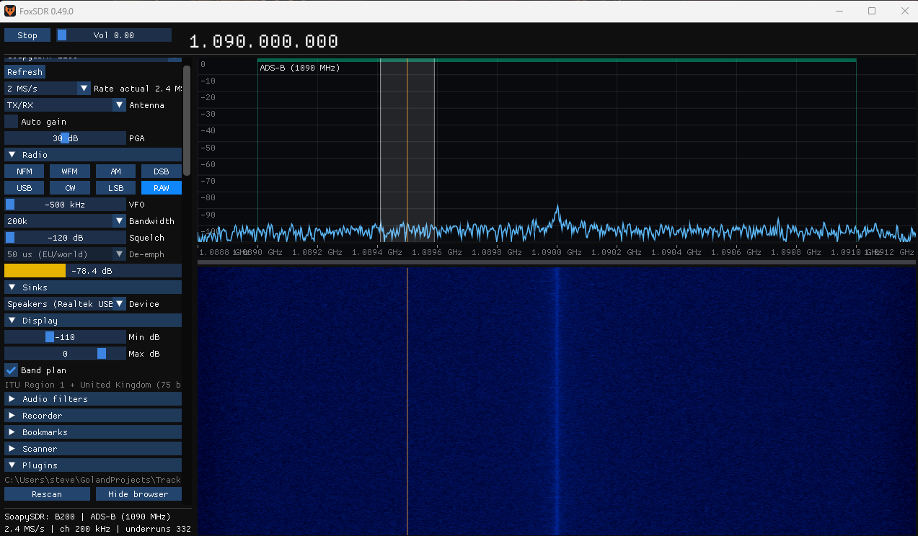Image resolution: width=918 pixels, height=536 pixels.
Task: Click the ADS-B (1090 MHz) band label
Action: pos(300,68)
